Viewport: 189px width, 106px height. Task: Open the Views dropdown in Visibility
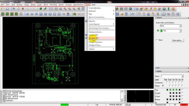pos(182,76)
